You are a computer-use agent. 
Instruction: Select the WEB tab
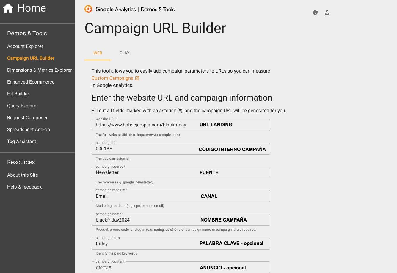pos(98,53)
